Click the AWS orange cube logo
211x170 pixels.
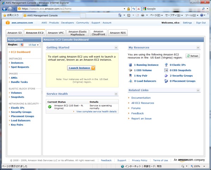coord(8,22)
